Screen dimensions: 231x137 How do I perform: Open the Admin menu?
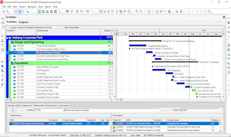(x=48, y=7)
